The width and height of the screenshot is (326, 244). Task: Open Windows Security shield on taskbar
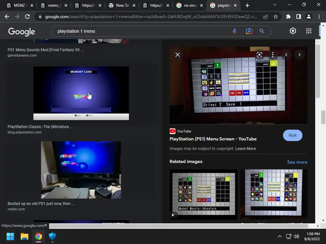(53, 236)
